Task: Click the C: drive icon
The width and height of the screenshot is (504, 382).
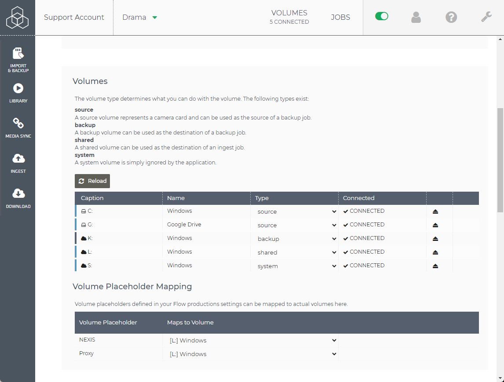Action: (84, 211)
